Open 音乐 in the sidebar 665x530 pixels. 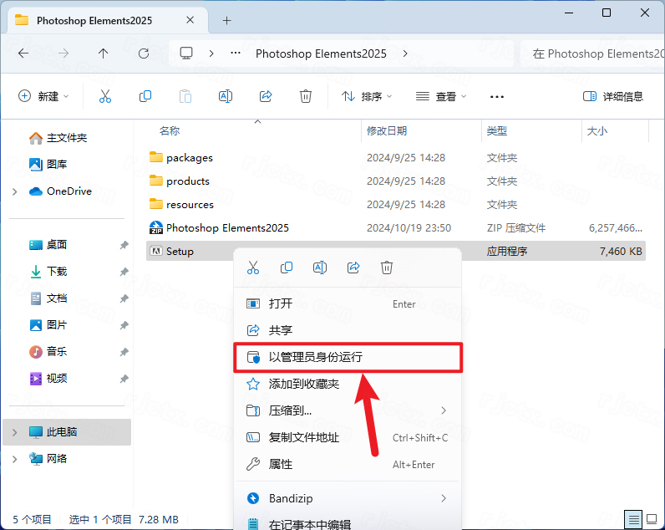57,352
